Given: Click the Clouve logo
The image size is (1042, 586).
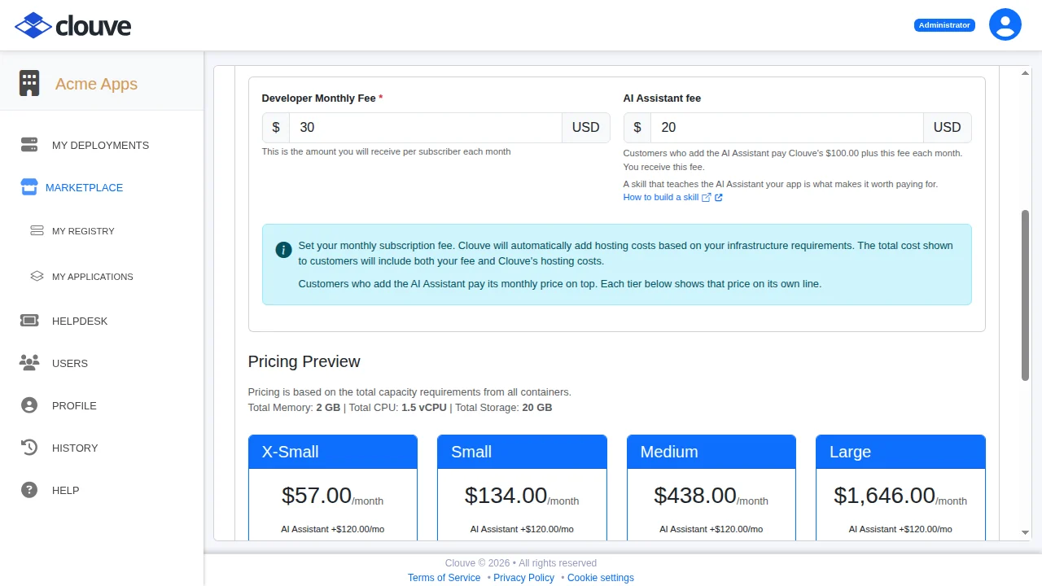Looking at the screenshot, I should [x=73, y=25].
